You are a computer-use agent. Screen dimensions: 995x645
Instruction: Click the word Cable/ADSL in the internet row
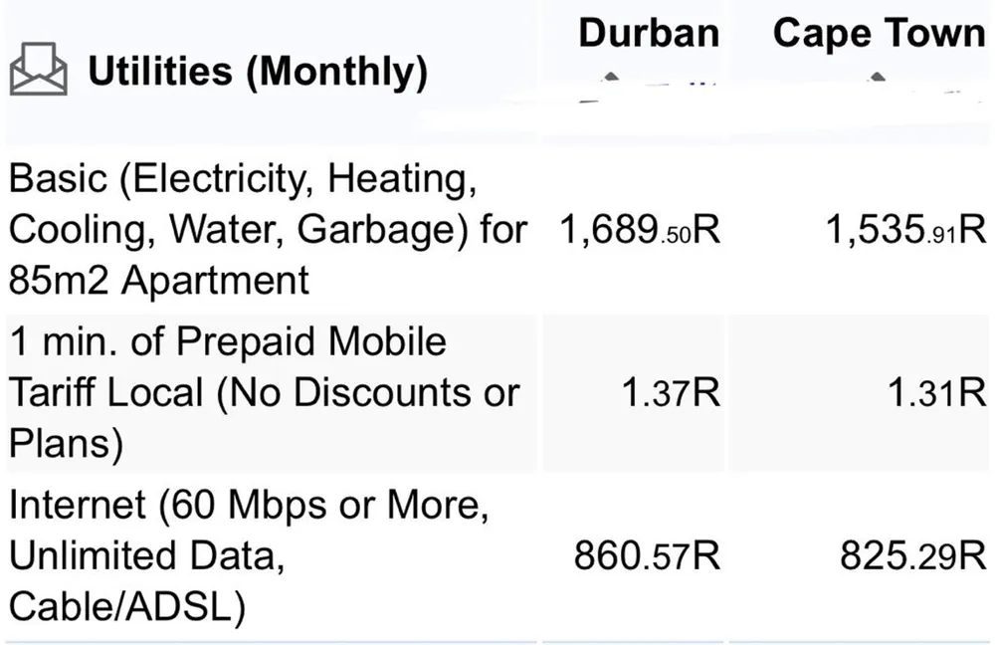[x=127, y=606]
